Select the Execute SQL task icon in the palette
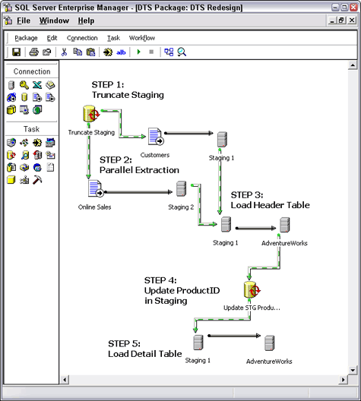 11,155
